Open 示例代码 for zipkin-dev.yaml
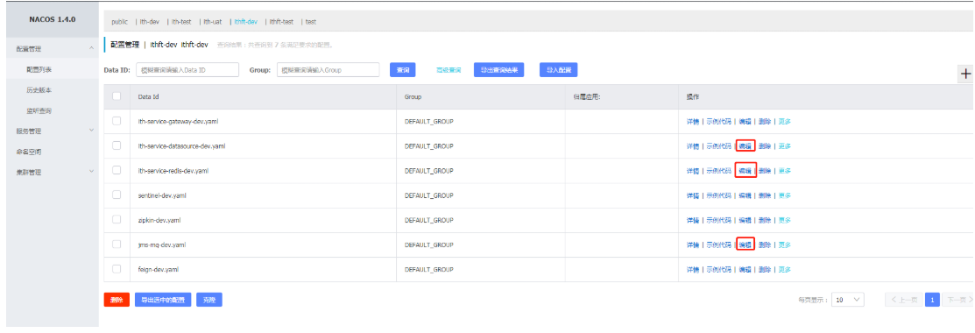The image size is (975, 333). (x=719, y=220)
